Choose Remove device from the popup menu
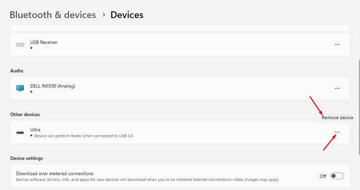360x190 pixels. (337, 118)
